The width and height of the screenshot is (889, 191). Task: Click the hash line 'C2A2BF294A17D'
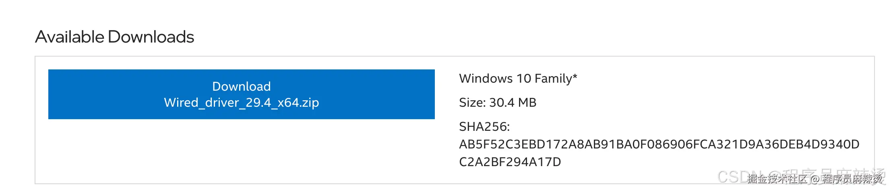[x=510, y=162]
